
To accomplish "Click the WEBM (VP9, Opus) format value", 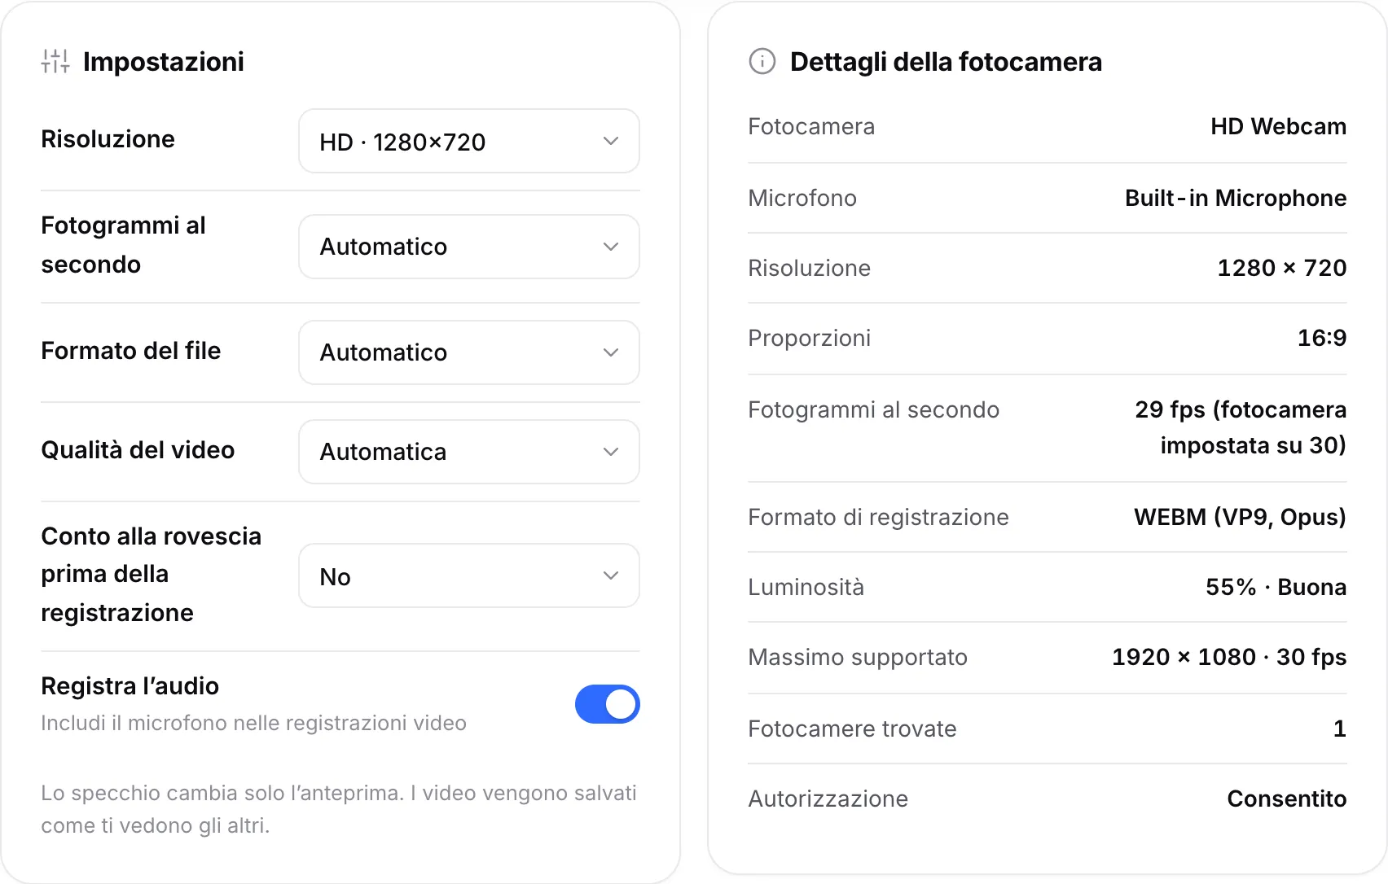I will click(x=1240, y=517).
